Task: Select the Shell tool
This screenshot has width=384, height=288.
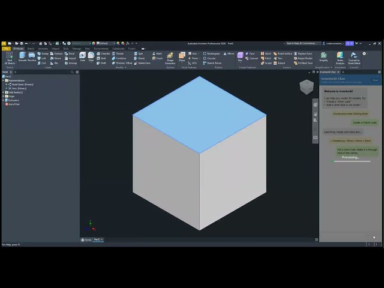Action: (101, 58)
